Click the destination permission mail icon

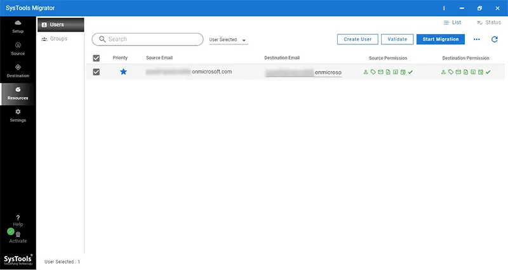pos(458,72)
